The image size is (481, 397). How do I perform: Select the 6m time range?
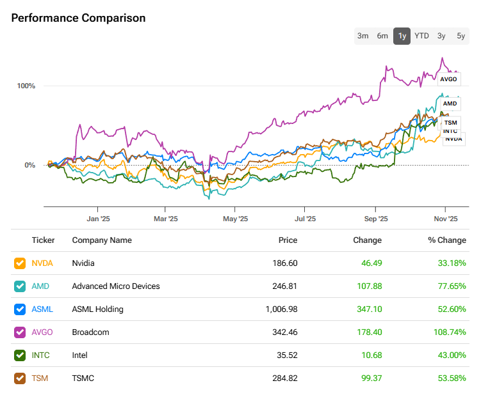[x=382, y=36]
